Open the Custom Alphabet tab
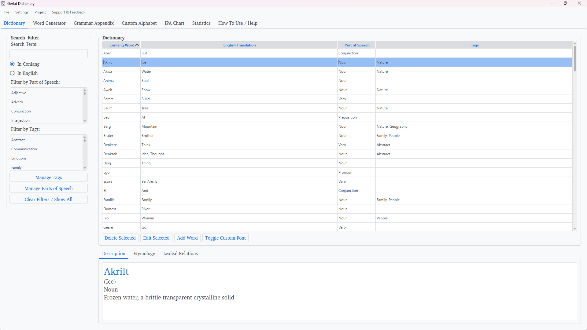 coord(139,23)
